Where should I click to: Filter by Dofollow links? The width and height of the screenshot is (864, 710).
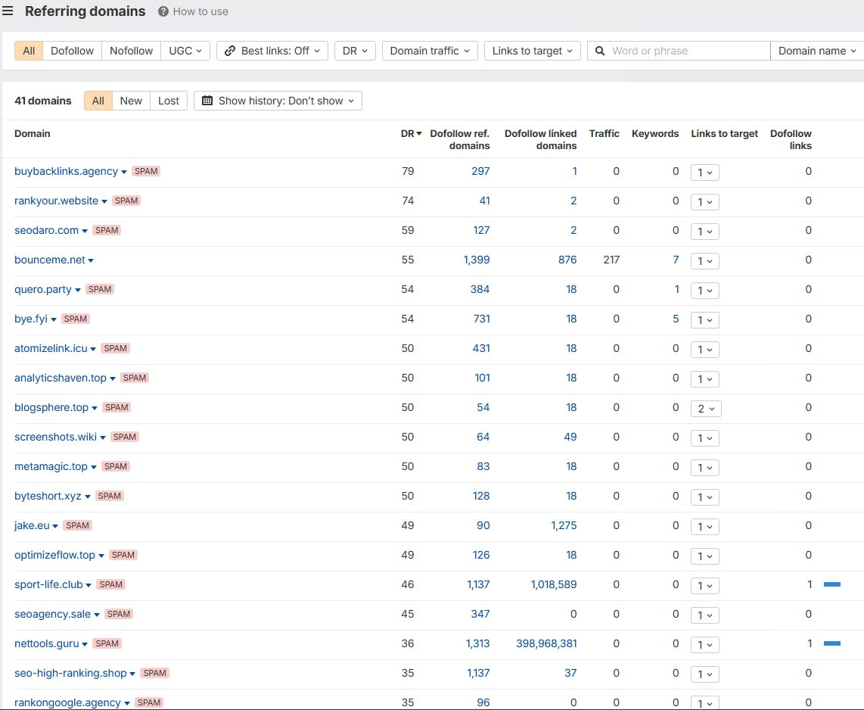coord(72,51)
